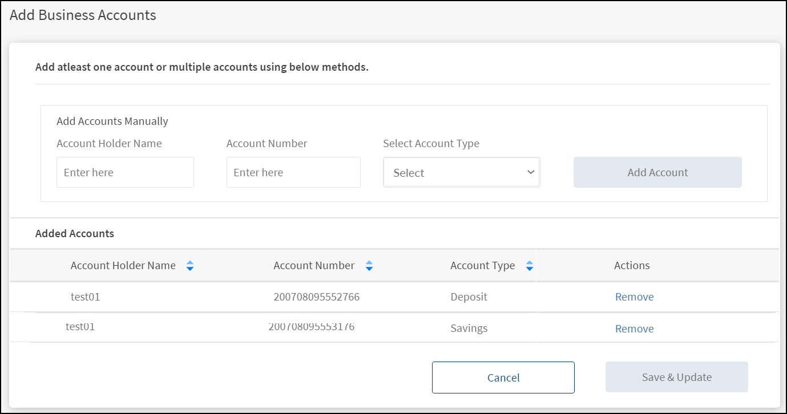Select the Savings account type cell

[469, 329]
